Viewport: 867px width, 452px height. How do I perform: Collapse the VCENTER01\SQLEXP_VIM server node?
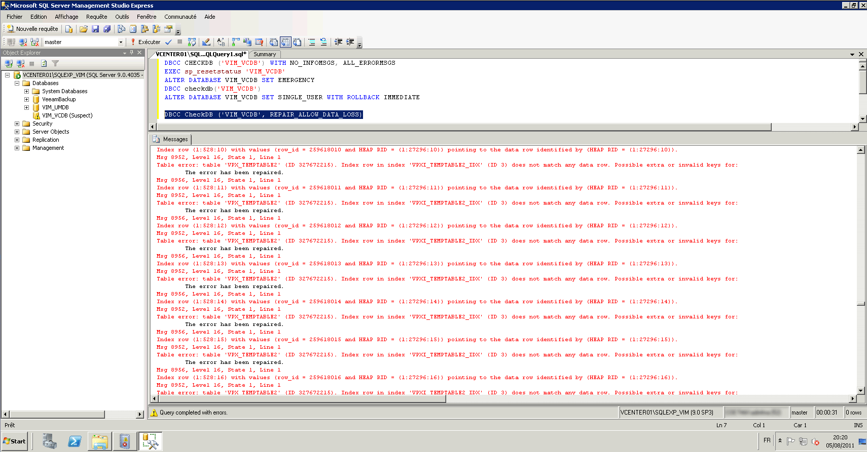7,75
